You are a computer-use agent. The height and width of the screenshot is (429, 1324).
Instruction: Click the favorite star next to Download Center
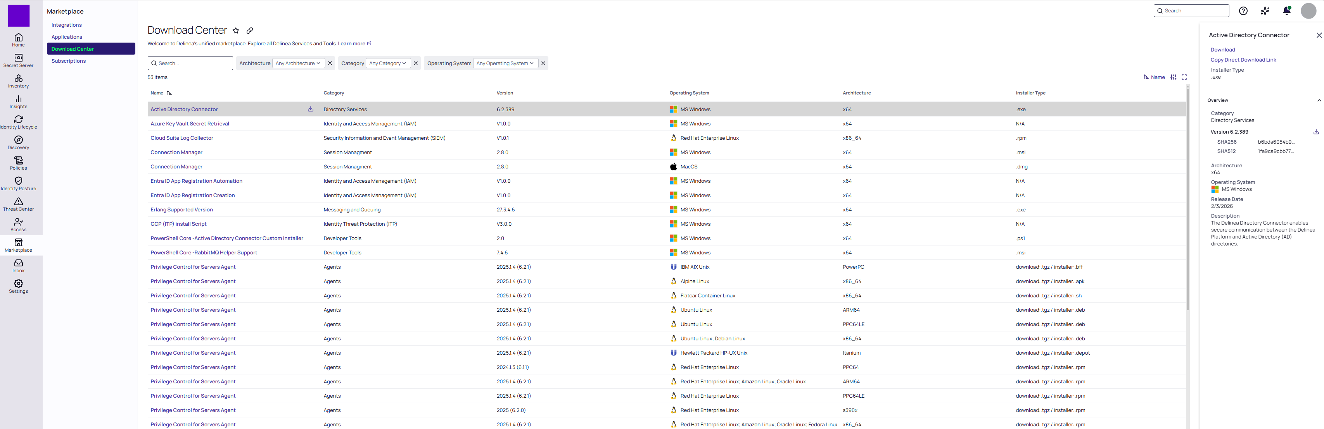(x=236, y=31)
